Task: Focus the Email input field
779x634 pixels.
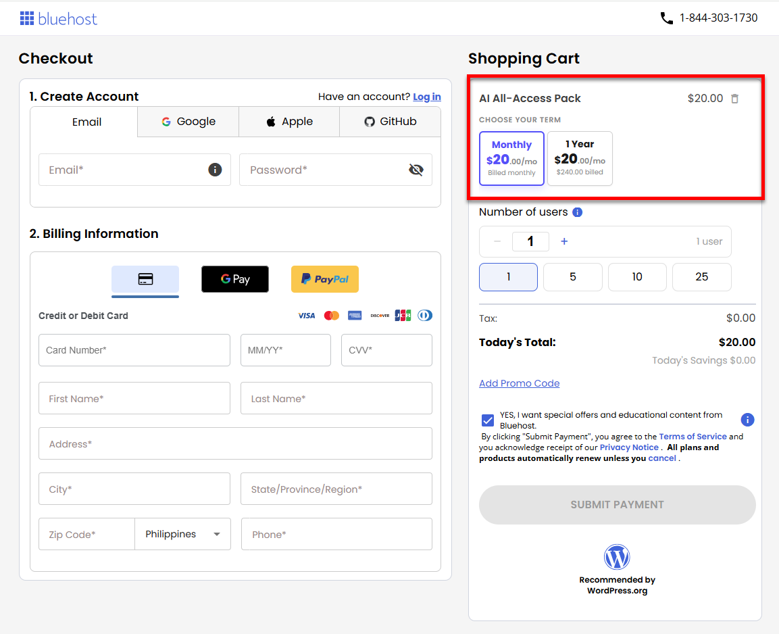Action: (134, 170)
